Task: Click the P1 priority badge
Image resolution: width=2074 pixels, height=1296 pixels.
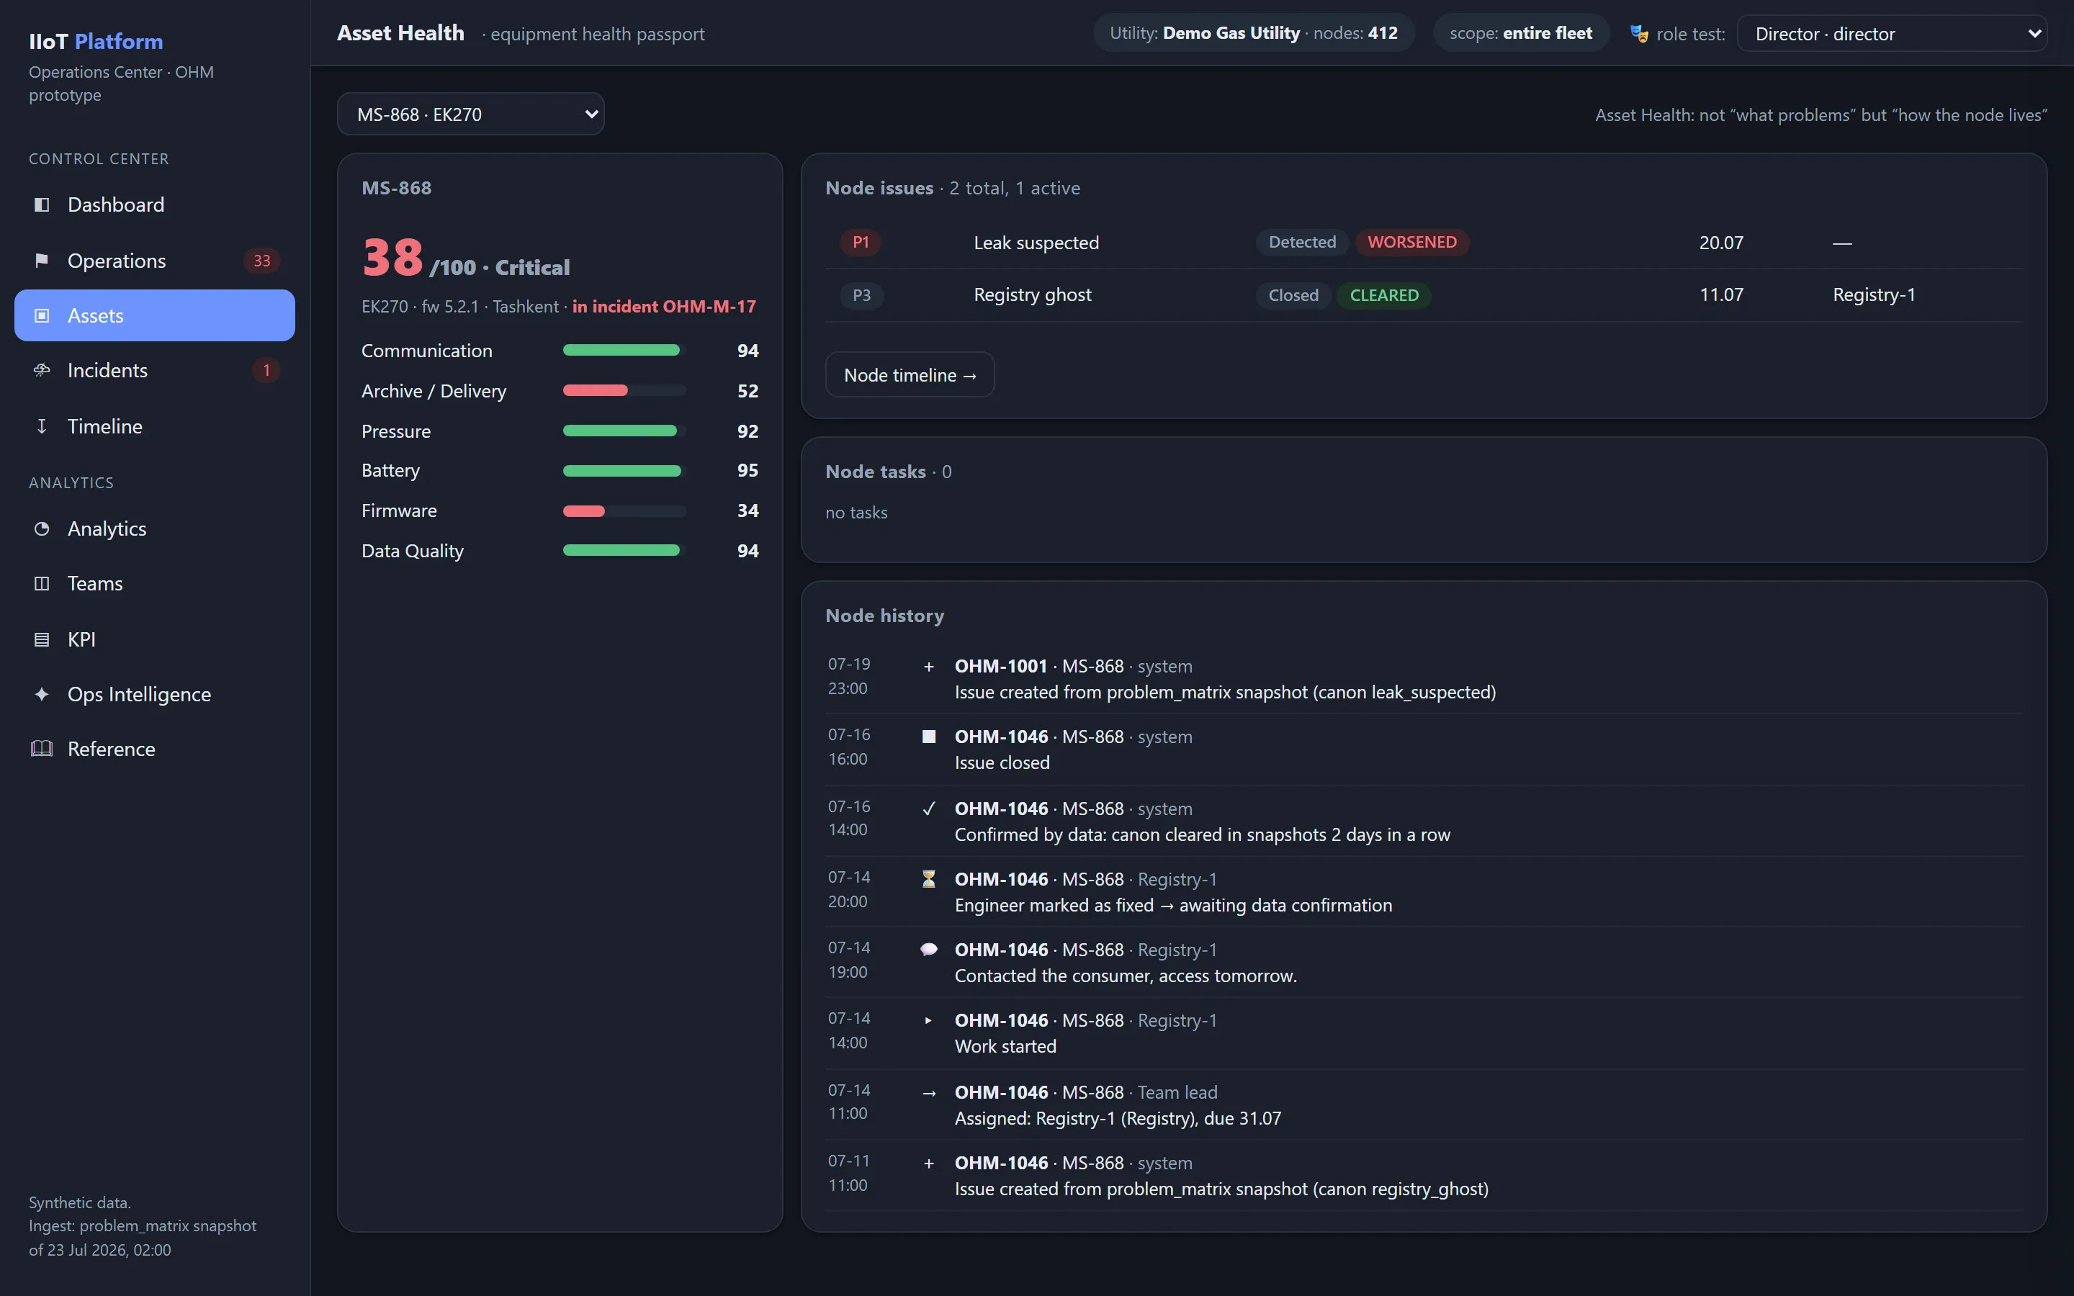Action: [x=861, y=243]
